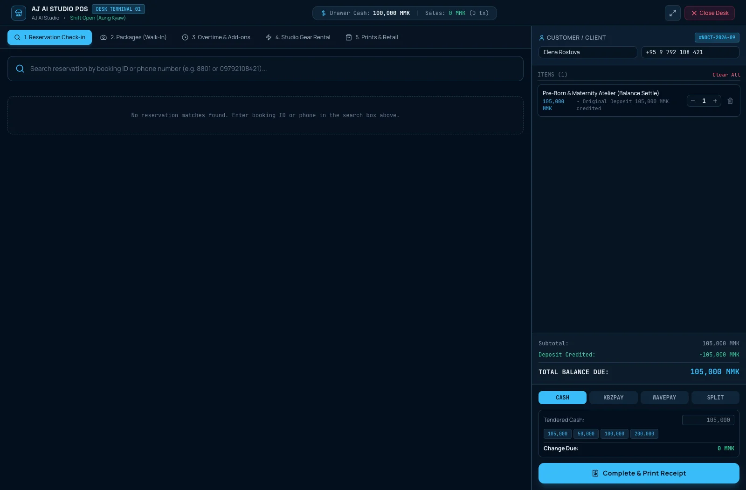
Task: Edit the customer name field Elena Rostova
Action: coord(587,52)
